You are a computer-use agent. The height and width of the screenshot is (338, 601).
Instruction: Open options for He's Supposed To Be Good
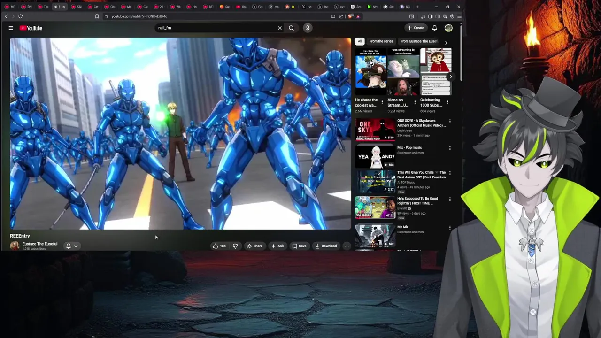450,200
